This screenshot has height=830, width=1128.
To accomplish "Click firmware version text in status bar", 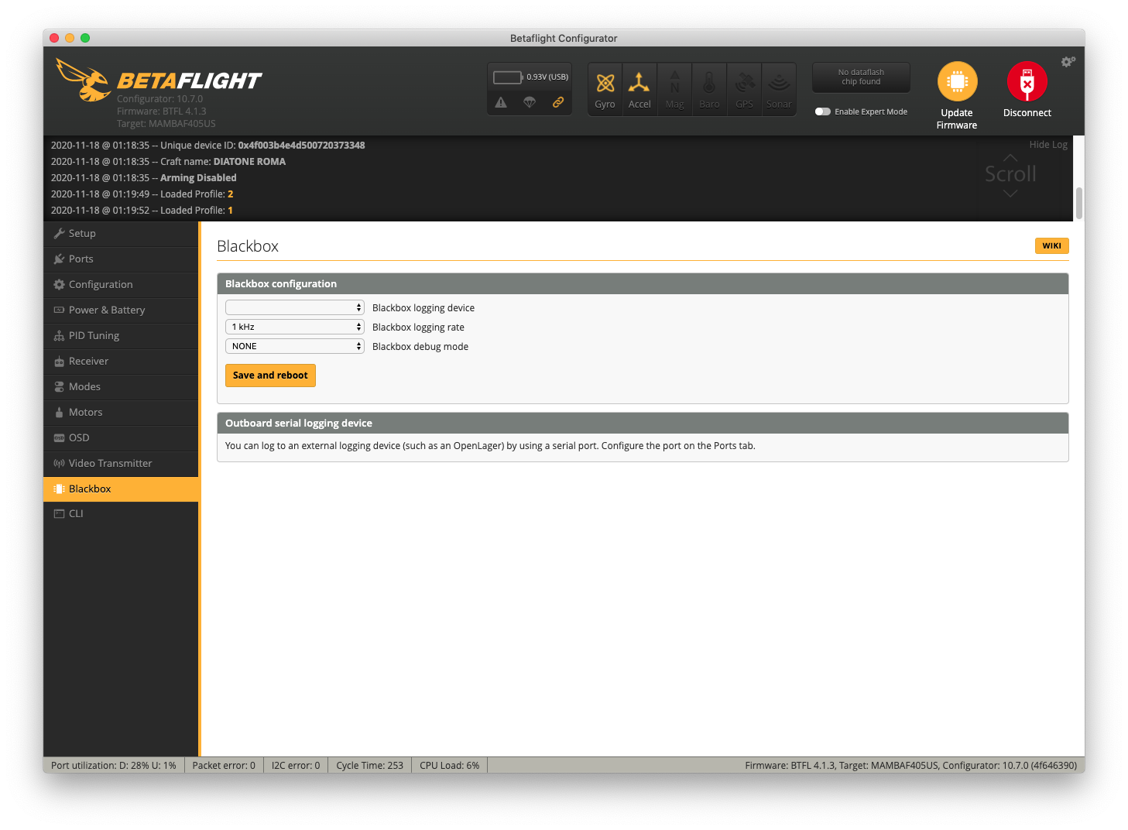I will [x=910, y=765].
